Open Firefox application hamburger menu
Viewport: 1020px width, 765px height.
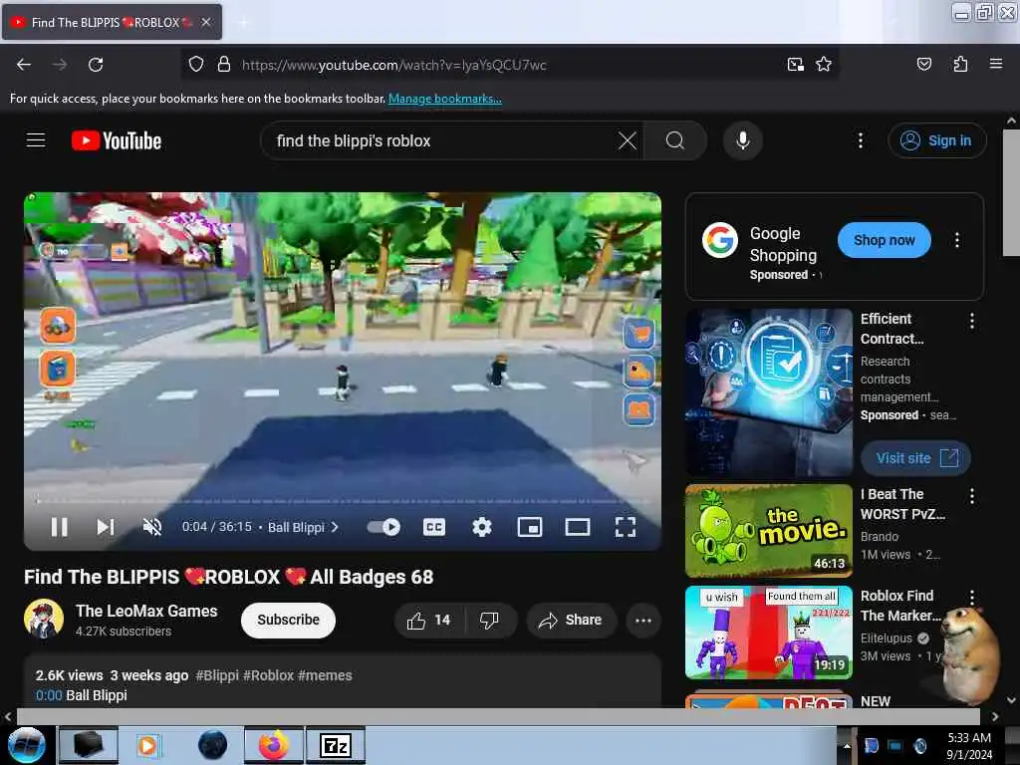click(x=995, y=65)
